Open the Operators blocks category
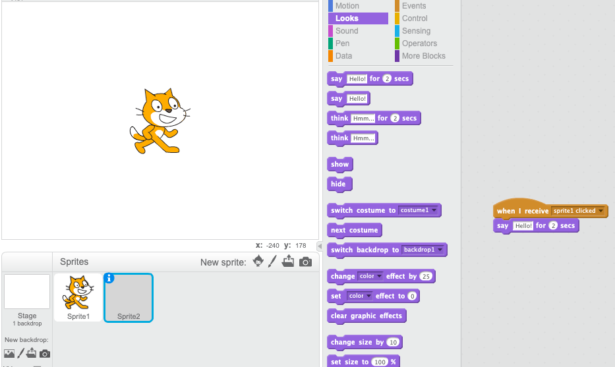Screen dimensions: 615x367 pyautogui.click(x=419, y=43)
